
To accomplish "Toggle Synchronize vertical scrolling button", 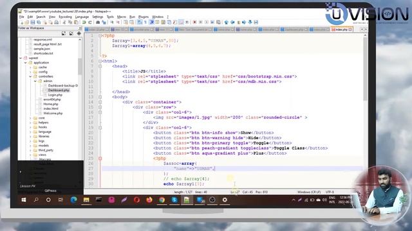I will [x=126, y=22].
